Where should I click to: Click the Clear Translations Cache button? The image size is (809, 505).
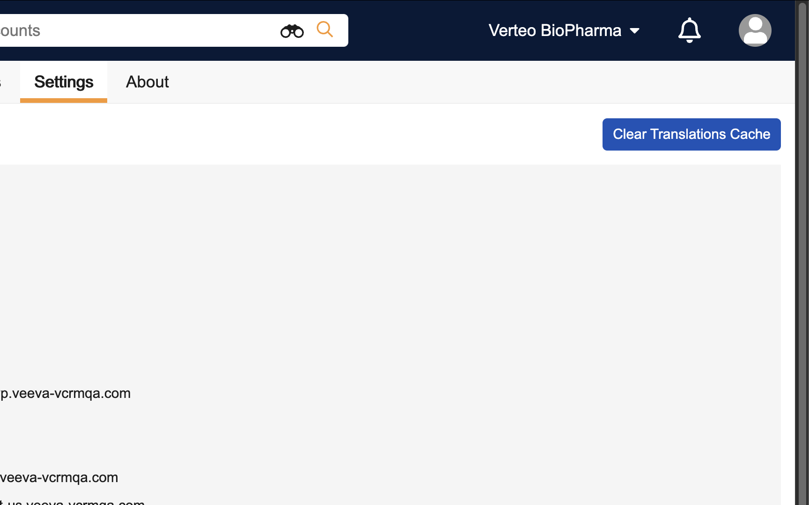click(691, 134)
